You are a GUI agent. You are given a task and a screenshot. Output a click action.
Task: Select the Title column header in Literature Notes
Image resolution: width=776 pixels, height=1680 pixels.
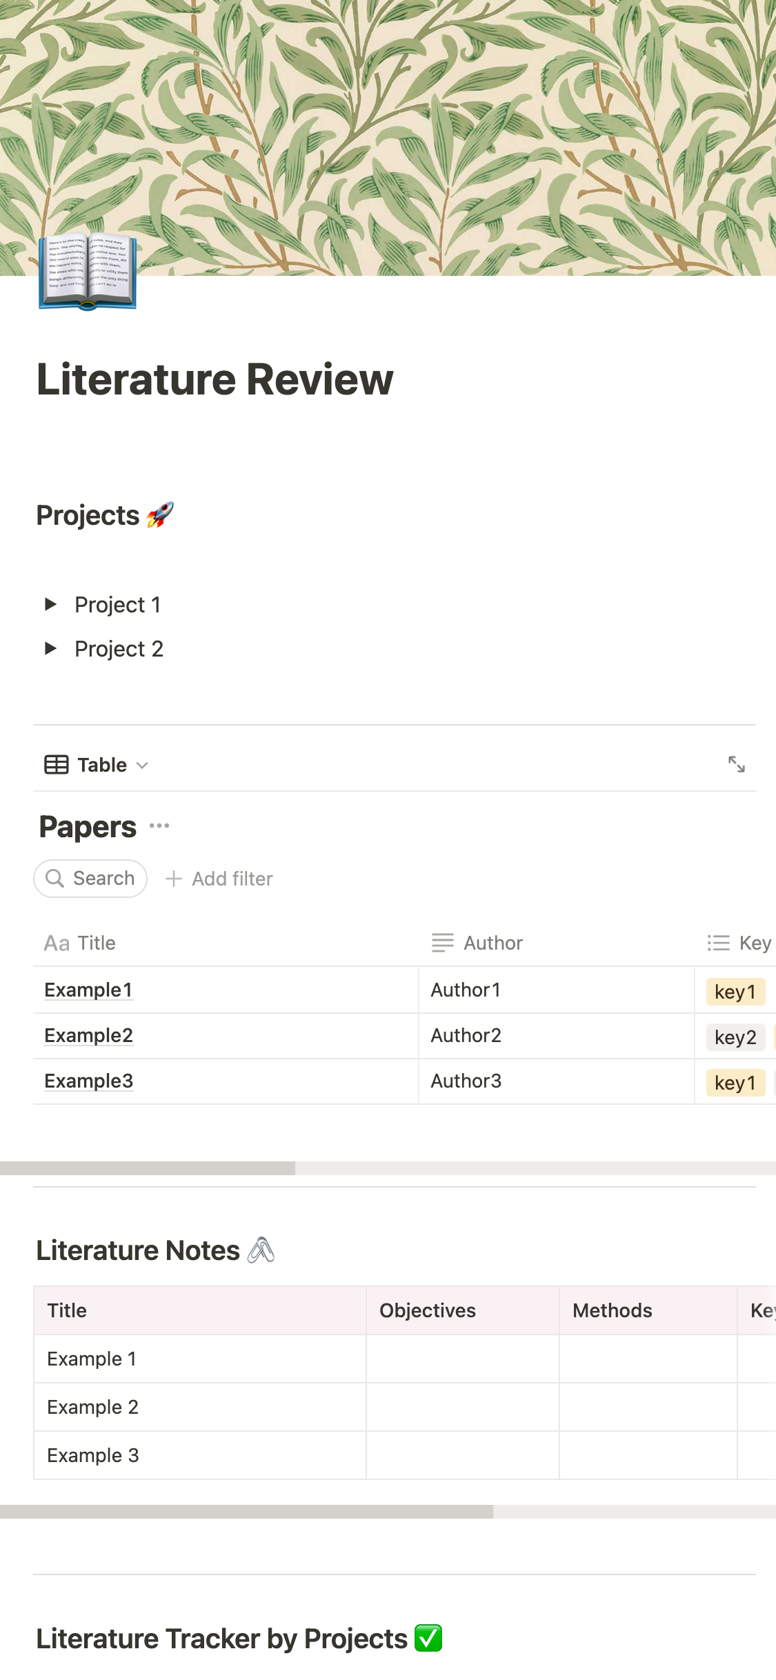pos(66,1310)
